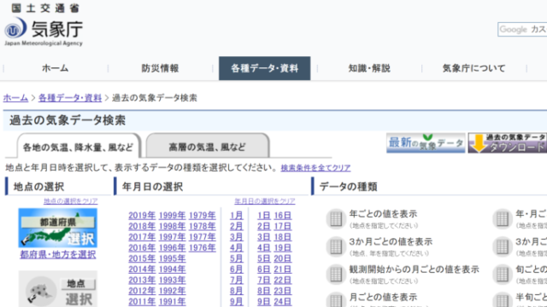The height and width of the screenshot is (307, 547).
Task: Open the 各種データ・資料 navigation menu item
Action: [x=264, y=68]
